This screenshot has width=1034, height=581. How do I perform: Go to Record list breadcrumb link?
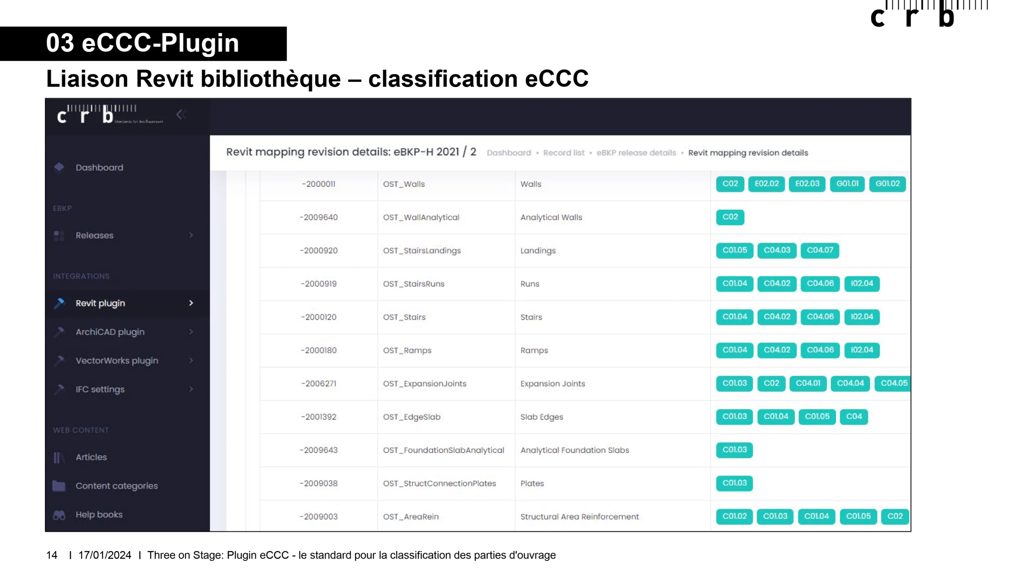point(563,153)
